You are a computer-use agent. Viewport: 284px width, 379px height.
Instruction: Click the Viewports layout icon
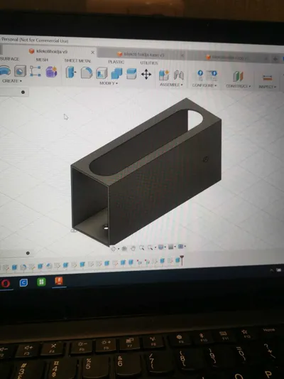pyautogui.click(x=180, y=247)
